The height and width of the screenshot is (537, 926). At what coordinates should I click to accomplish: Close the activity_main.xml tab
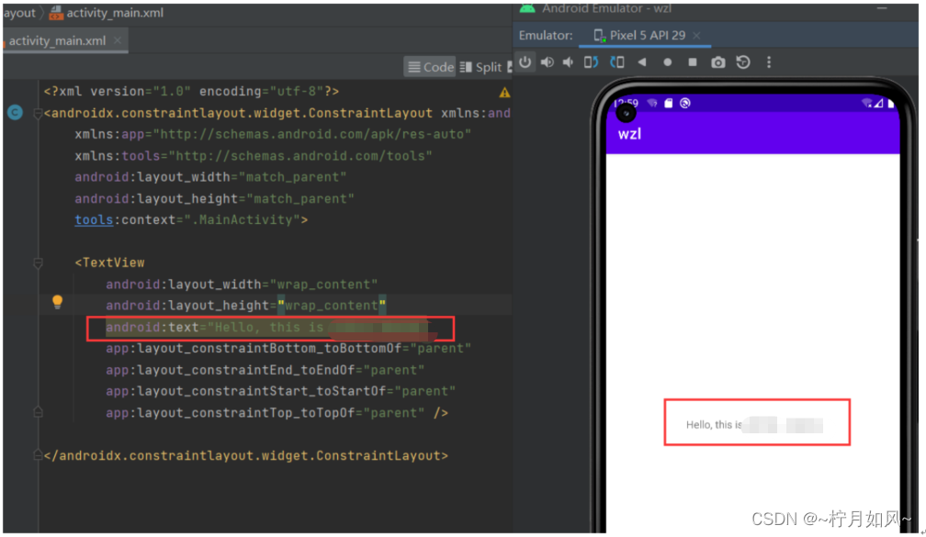pos(118,40)
